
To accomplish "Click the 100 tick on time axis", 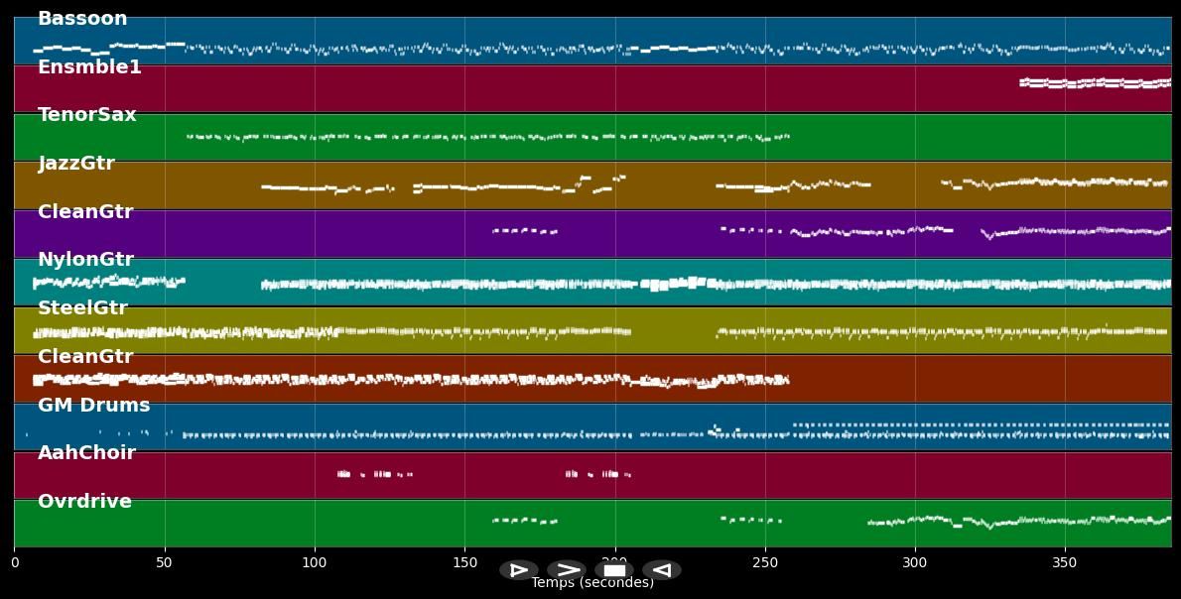I will click(x=315, y=563).
